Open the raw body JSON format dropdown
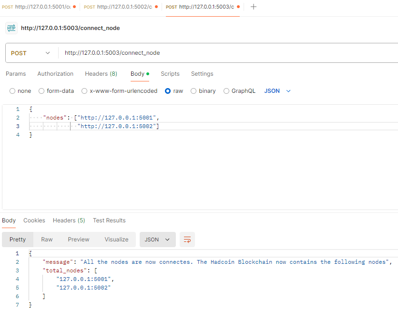Image resolution: width=398 pixels, height=320 pixels. 277,91
